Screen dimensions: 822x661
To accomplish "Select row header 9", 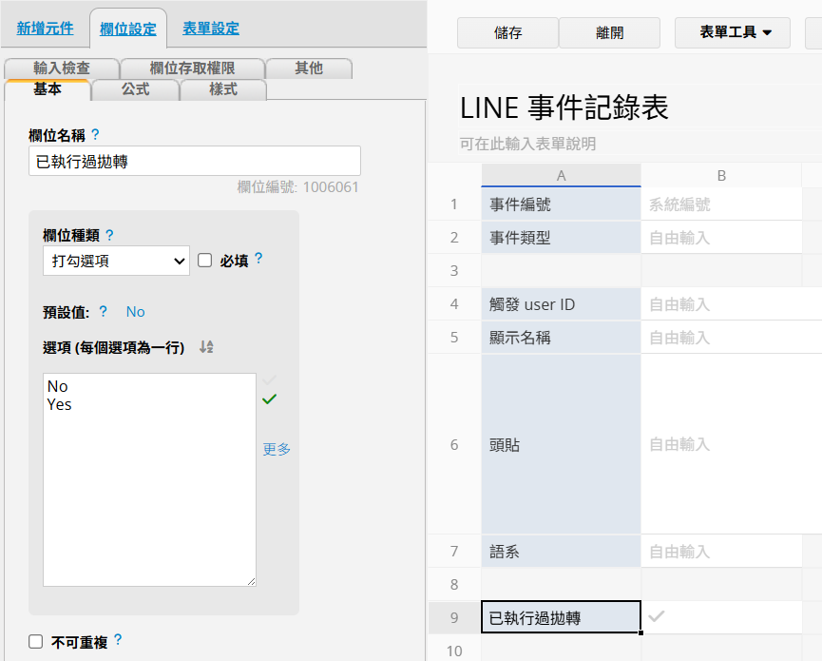I will coord(454,617).
